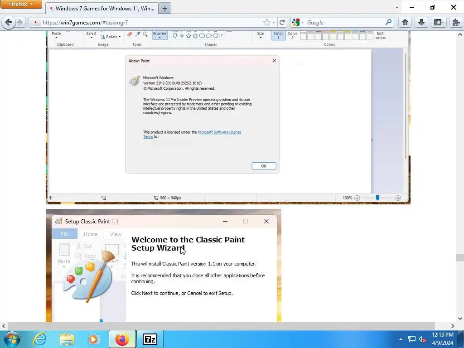Open the Bookmarks menu button in the toolbar
This screenshot has width=464, height=348.
click(x=439, y=23)
